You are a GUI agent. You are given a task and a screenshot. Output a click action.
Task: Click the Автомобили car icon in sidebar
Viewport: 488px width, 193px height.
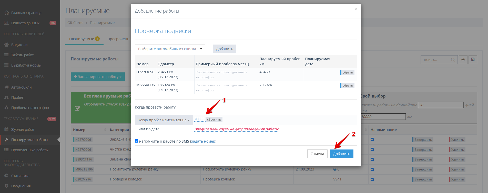click(x=6, y=87)
